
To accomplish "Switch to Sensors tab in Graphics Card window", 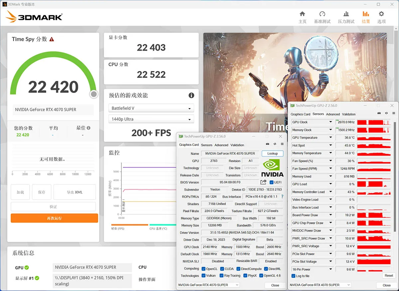I will pyautogui.click(x=206, y=145).
